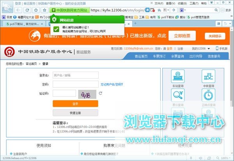Open the 车票预订 navigation tab
The height and width of the screenshot is (161, 234).
(159, 56)
